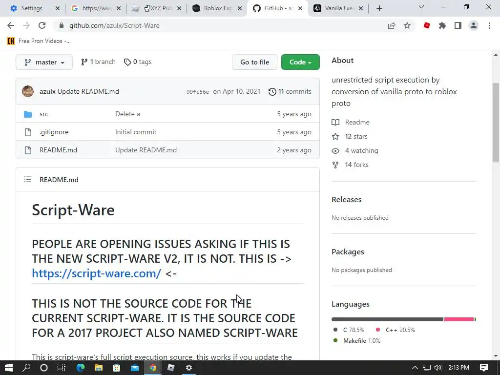Toggle the browser side panel icon

click(x=458, y=25)
